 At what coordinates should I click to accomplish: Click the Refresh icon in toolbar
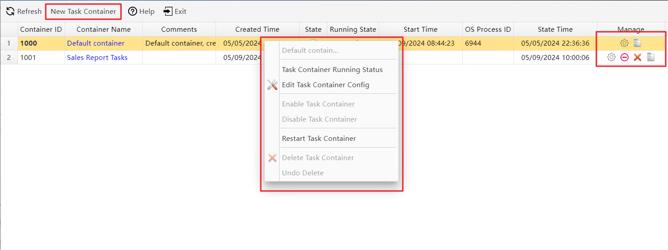pyautogui.click(x=10, y=12)
